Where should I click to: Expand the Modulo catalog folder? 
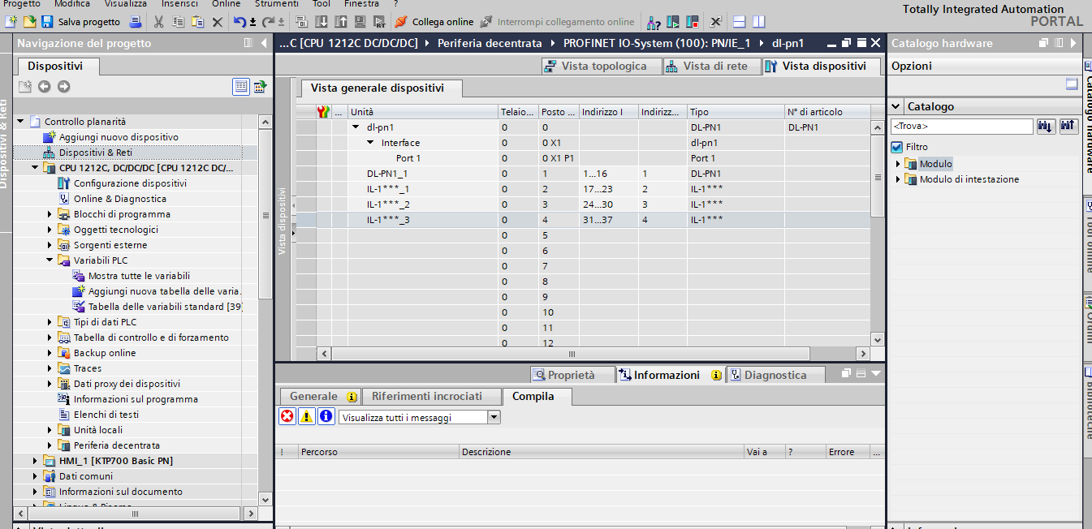(898, 164)
